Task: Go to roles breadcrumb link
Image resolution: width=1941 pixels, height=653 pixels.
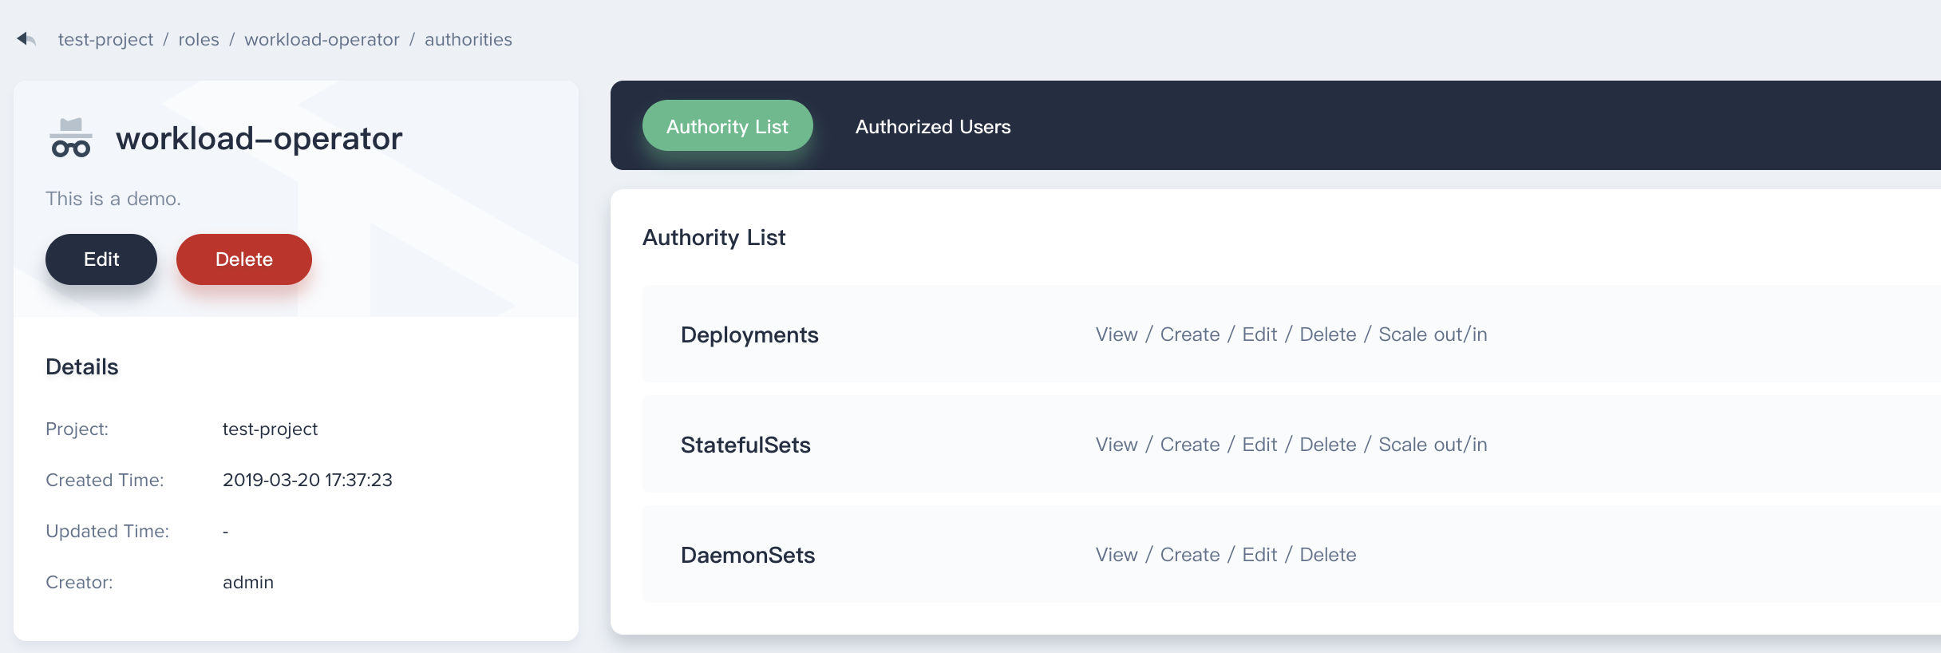Action: (x=199, y=39)
